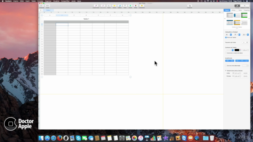Open the Trash in the Dock
253x142 pixels.
point(212,138)
